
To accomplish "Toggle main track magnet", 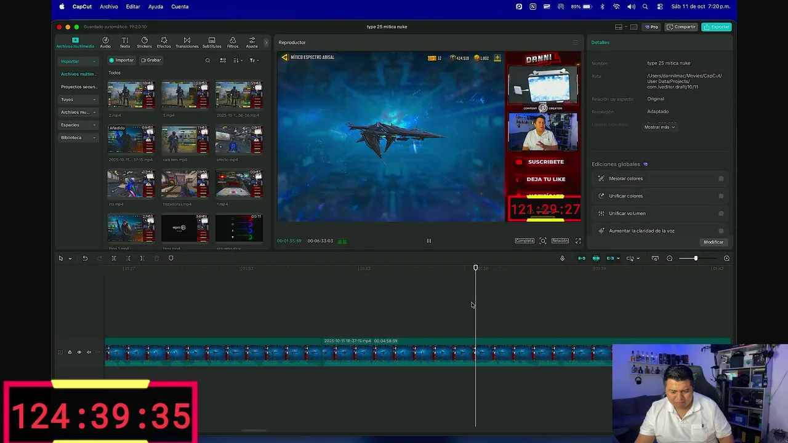I will pos(581,258).
